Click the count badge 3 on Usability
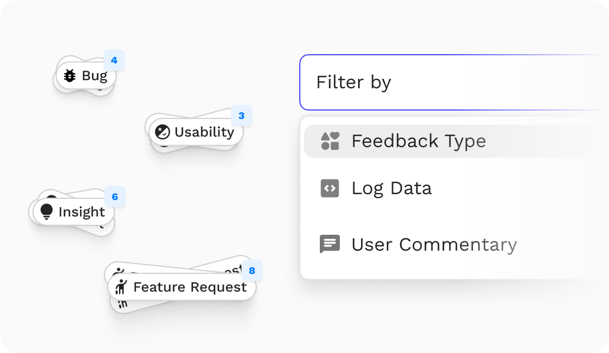The image size is (609, 353). click(x=241, y=115)
